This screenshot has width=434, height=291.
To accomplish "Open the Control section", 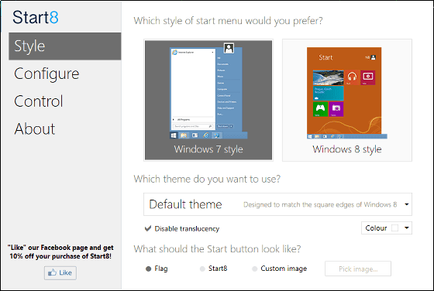I will pos(39,101).
